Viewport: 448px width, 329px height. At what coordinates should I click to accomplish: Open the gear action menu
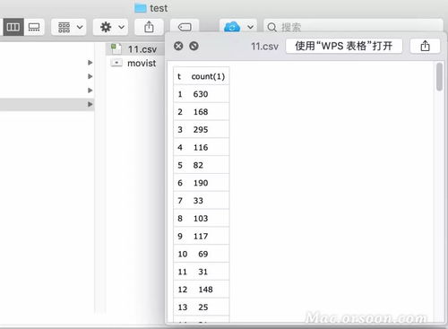tap(110, 27)
